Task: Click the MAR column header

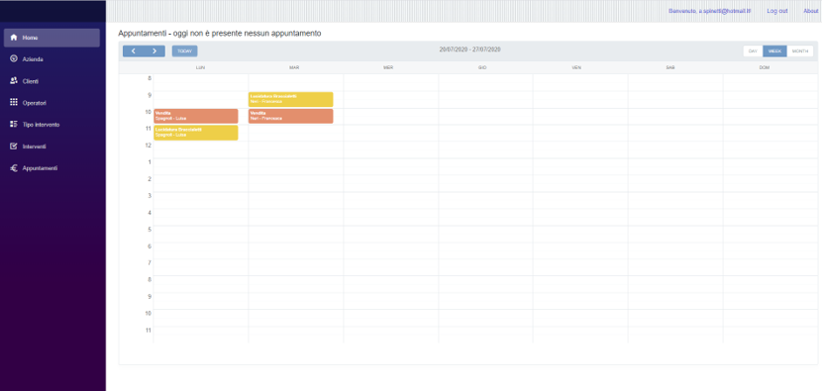Action: click(294, 67)
